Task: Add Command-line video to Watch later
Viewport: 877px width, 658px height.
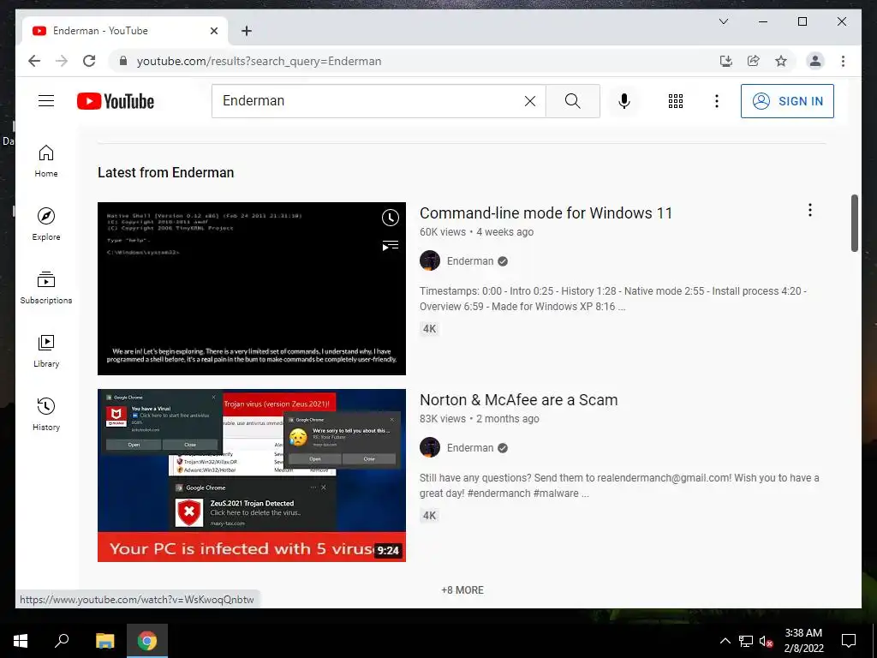Action: 391,218
